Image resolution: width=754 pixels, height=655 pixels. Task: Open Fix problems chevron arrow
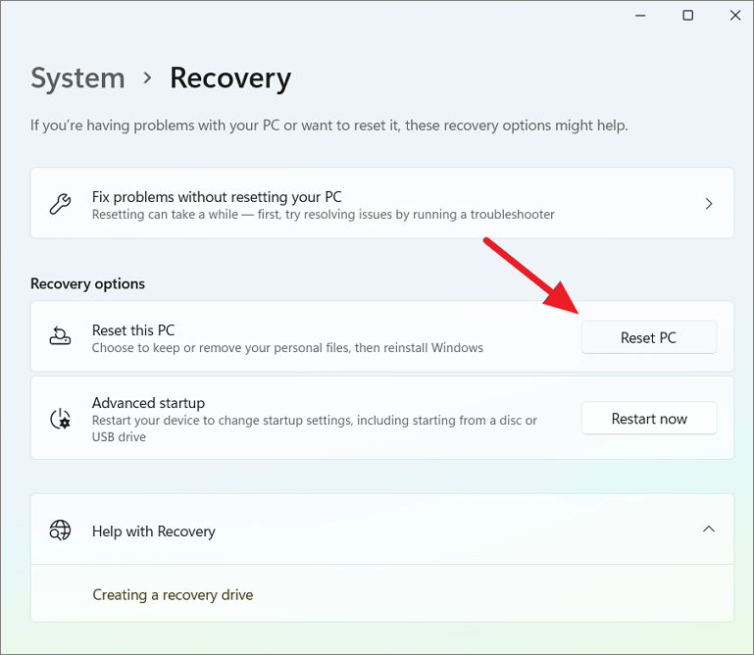coord(708,203)
